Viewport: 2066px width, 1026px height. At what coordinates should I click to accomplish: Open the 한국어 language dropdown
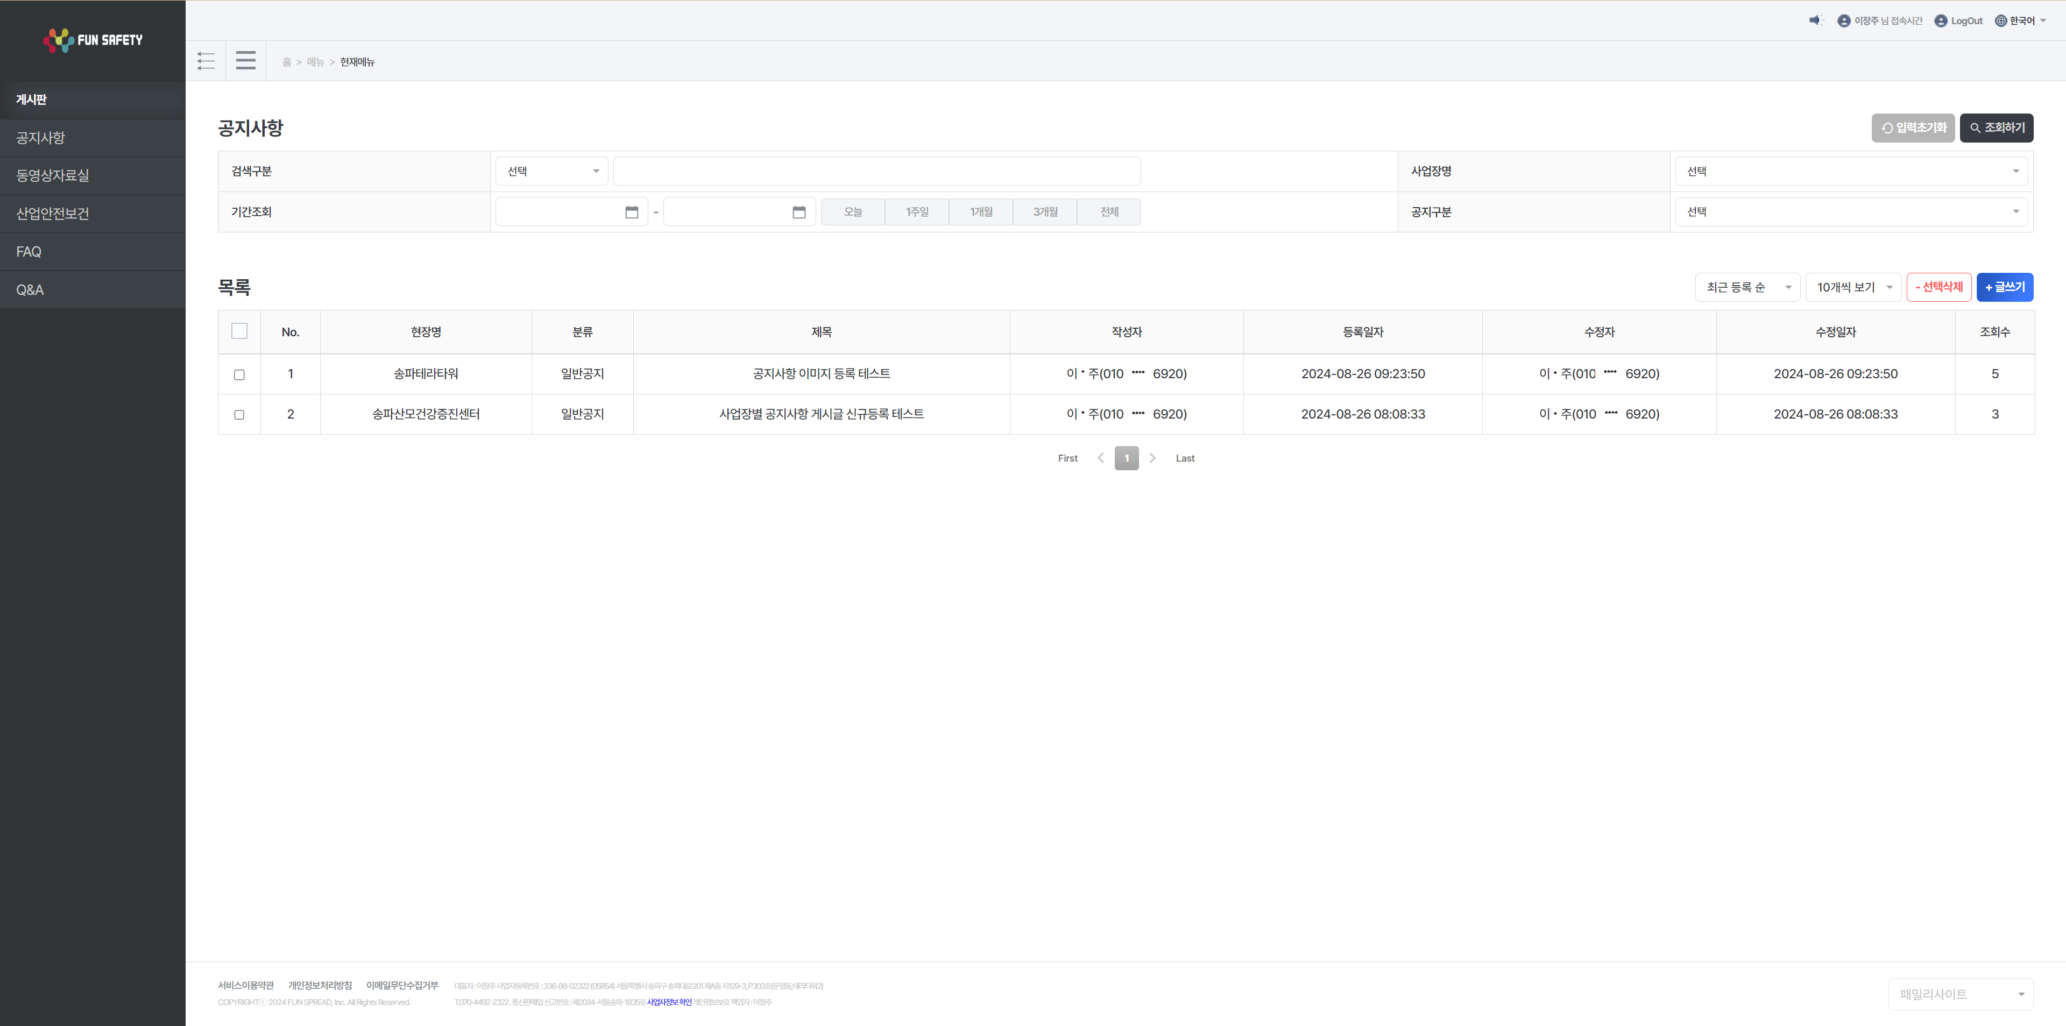2021,21
